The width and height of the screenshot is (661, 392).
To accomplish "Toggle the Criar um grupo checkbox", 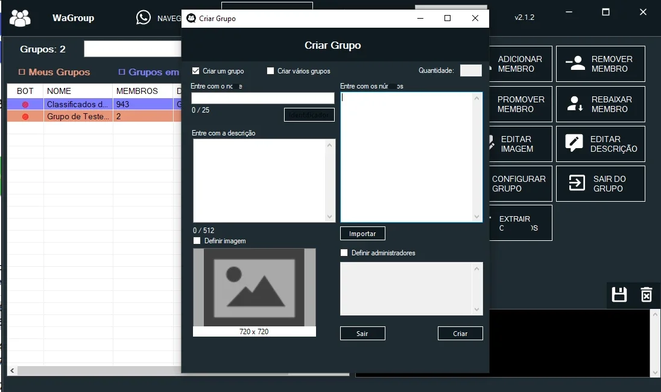I will tap(195, 70).
